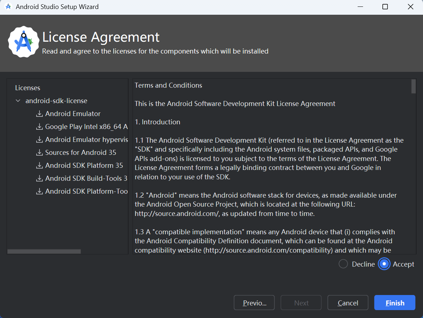Select Sources for Android 35 entry
Screen dimensions: 423x318
(81, 152)
